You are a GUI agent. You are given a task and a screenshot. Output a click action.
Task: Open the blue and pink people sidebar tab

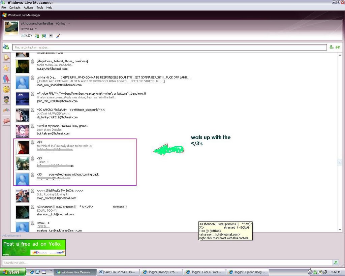tap(6, 79)
